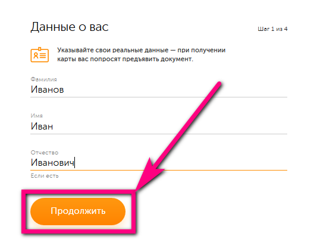Place cursor after Иван in name field
317x246 pixels.
54,127
